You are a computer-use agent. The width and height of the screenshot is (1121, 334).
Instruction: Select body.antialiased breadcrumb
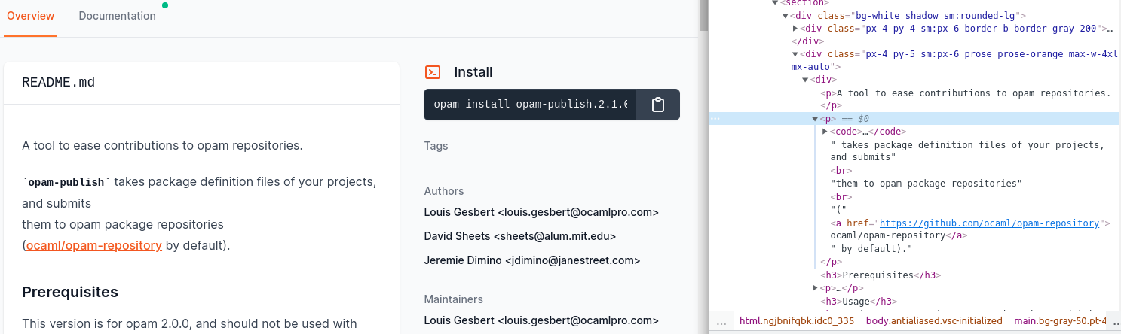(934, 321)
